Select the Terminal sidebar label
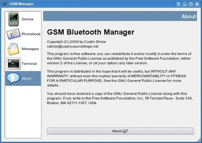202x143 pixels. (x=29, y=64)
